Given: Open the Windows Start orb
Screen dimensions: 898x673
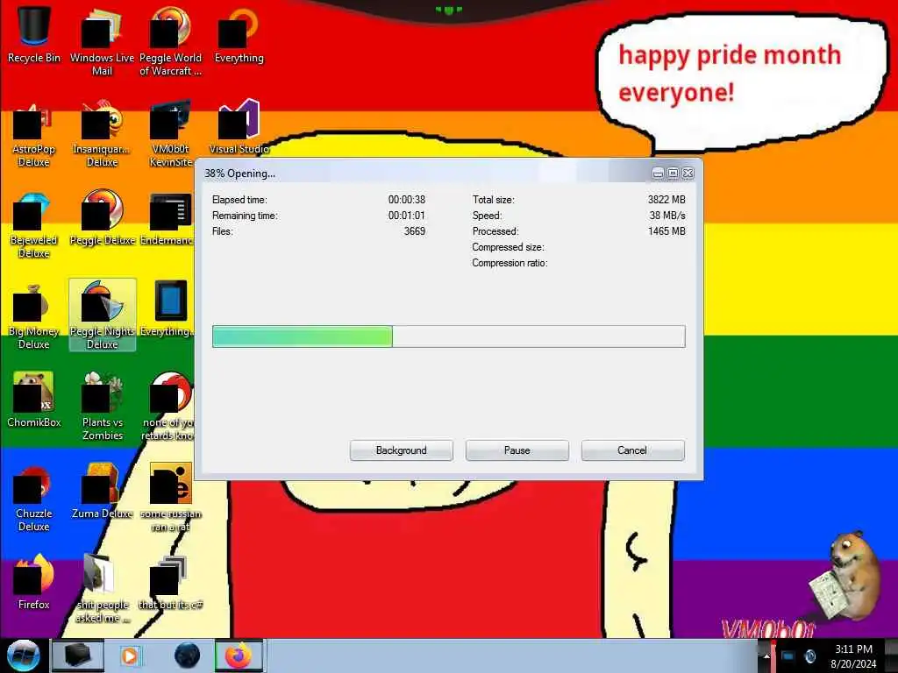Looking at the screenshot, I should click(x=23, y=655).
